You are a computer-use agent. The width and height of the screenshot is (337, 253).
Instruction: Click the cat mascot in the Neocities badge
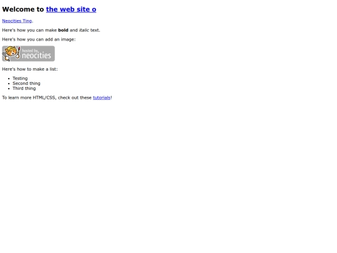pyautogui.click(x=11, y=53)
